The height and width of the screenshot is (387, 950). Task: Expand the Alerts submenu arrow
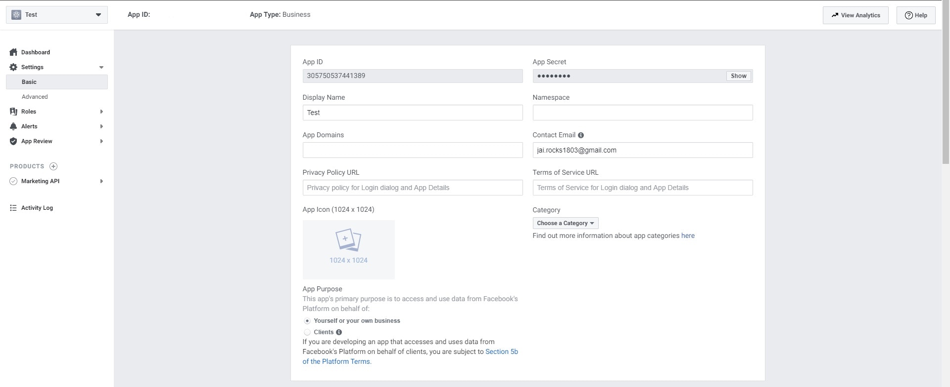tap(101, 126)
